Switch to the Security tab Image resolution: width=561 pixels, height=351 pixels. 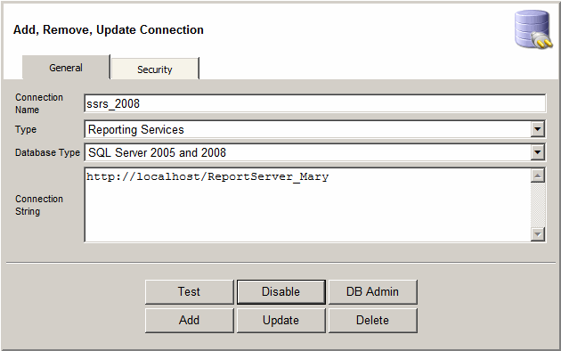click(x=155, y=69)
